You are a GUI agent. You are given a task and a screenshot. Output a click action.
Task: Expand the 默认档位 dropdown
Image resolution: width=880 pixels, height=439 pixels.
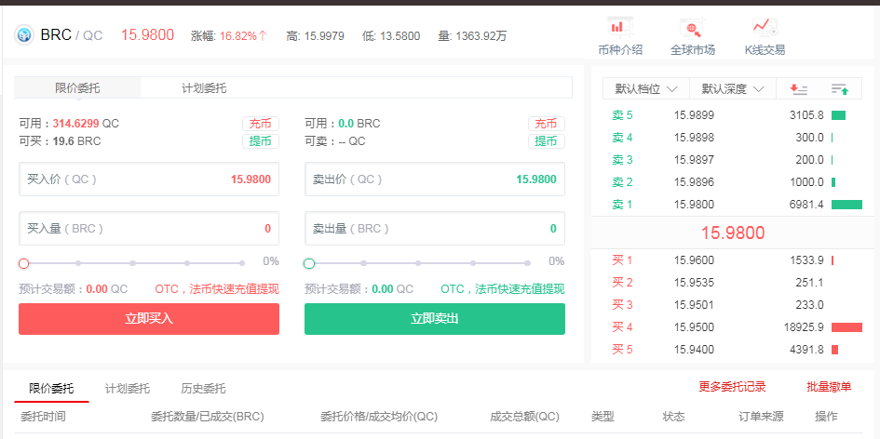[646, 88]
